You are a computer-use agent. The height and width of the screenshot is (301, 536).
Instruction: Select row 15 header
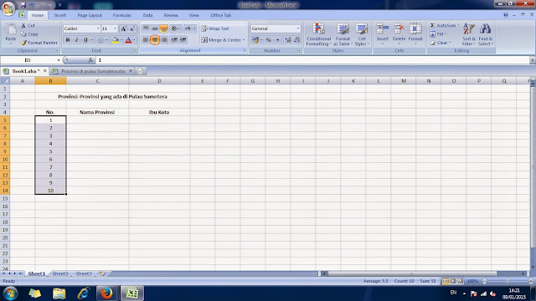tap(5, 198)
